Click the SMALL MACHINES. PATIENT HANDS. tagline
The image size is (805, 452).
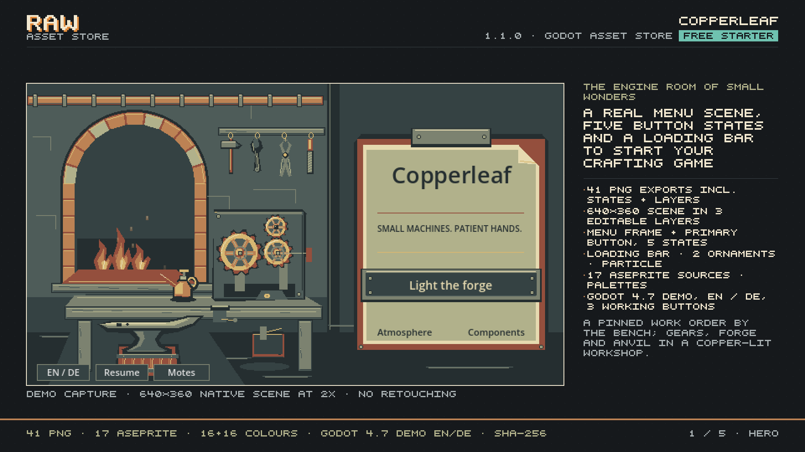pos(449,229)
